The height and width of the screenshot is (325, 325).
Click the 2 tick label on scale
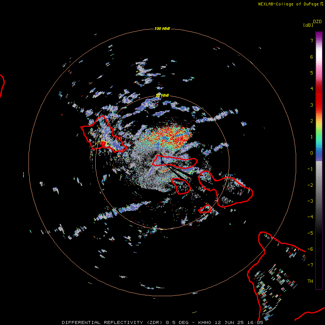[312, 121]
